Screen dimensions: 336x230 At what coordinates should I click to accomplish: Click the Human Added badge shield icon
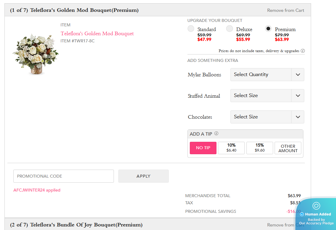click(316, 205)
